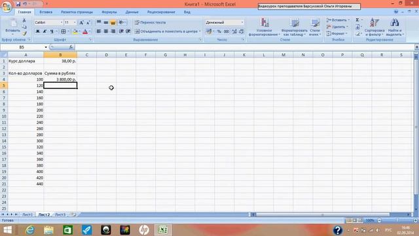
Task: Open Денежный number format dropdown
Action: tap(242, 22)
